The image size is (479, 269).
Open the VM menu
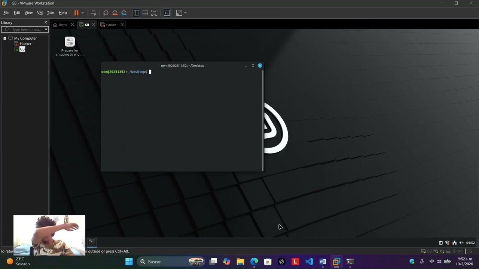(x=40, y=13)
